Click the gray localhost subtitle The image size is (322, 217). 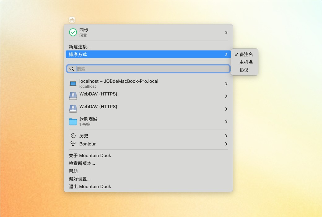[x=88, y=86]
